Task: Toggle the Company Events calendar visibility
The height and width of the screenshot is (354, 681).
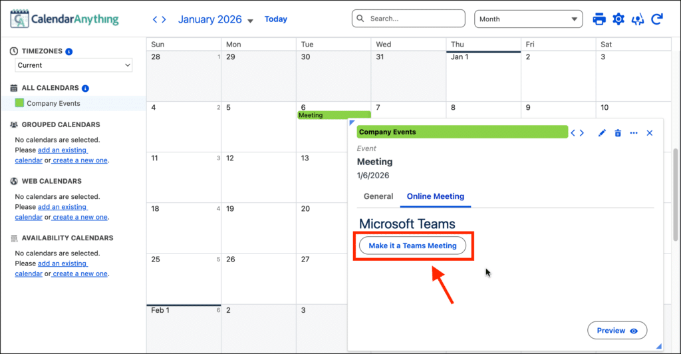Action: pos(19,103)
